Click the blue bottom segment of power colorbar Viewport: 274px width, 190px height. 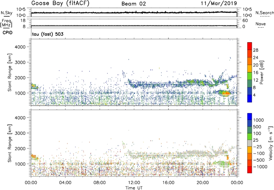point(250,98)
